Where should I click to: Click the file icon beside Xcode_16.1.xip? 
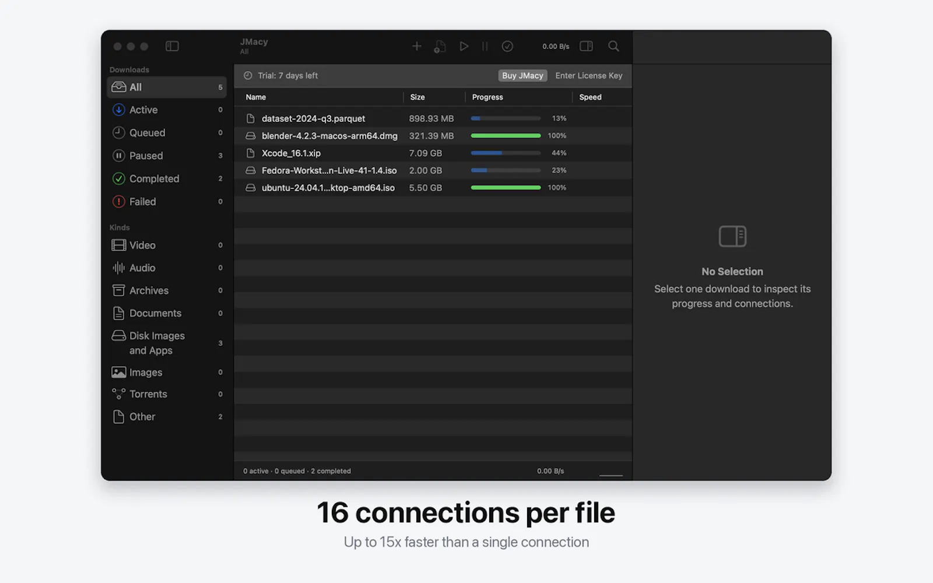pyautogui.click(x=251, y=153)
